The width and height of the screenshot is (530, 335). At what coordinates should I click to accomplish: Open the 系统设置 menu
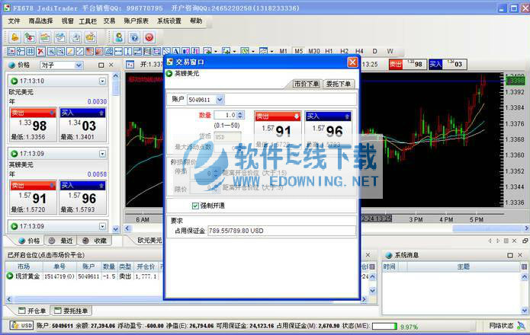(169, 21)
